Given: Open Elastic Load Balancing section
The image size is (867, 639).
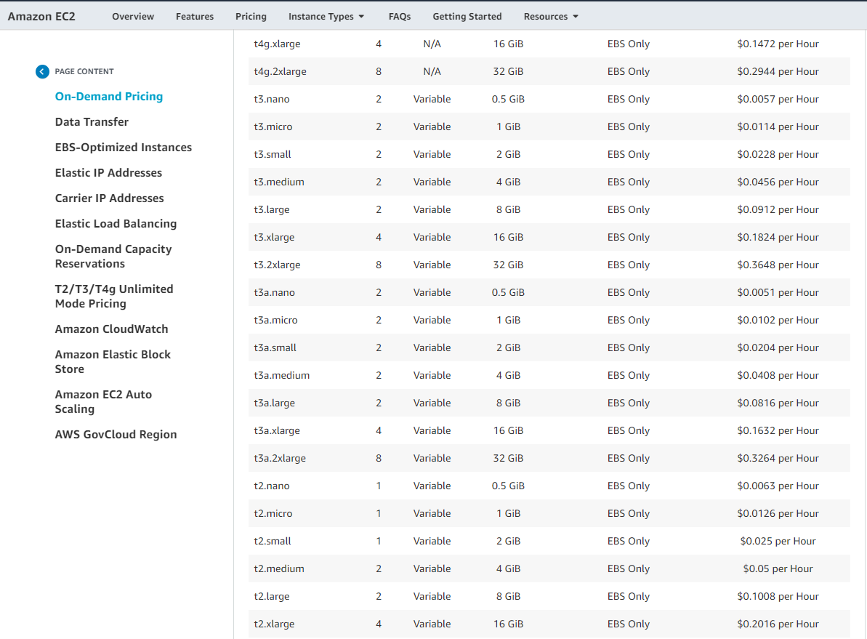Looking at the screenshot, I should (x=116, y=223).
